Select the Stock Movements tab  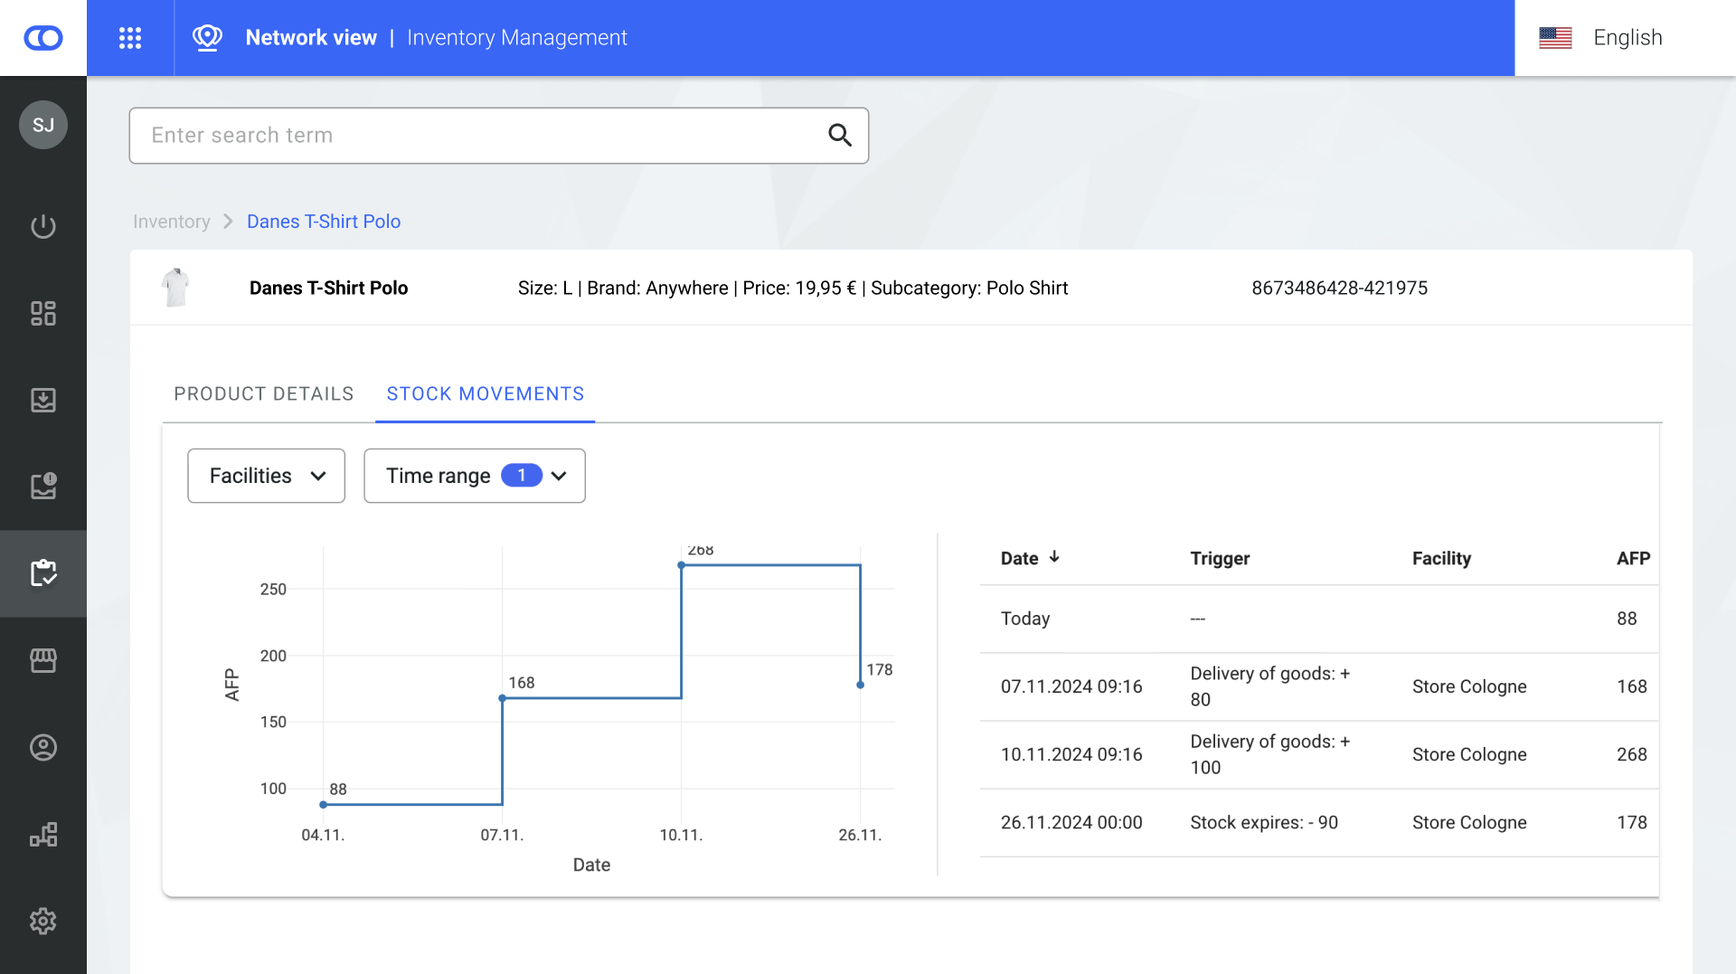(x=485, y=394)
